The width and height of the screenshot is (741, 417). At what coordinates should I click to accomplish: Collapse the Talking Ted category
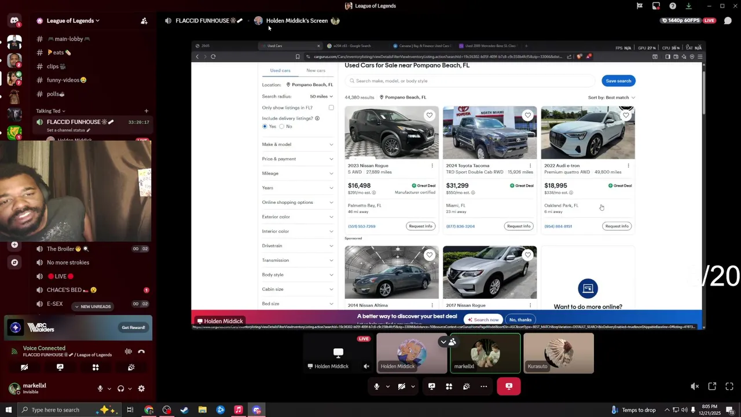click(x=51, y=111)
